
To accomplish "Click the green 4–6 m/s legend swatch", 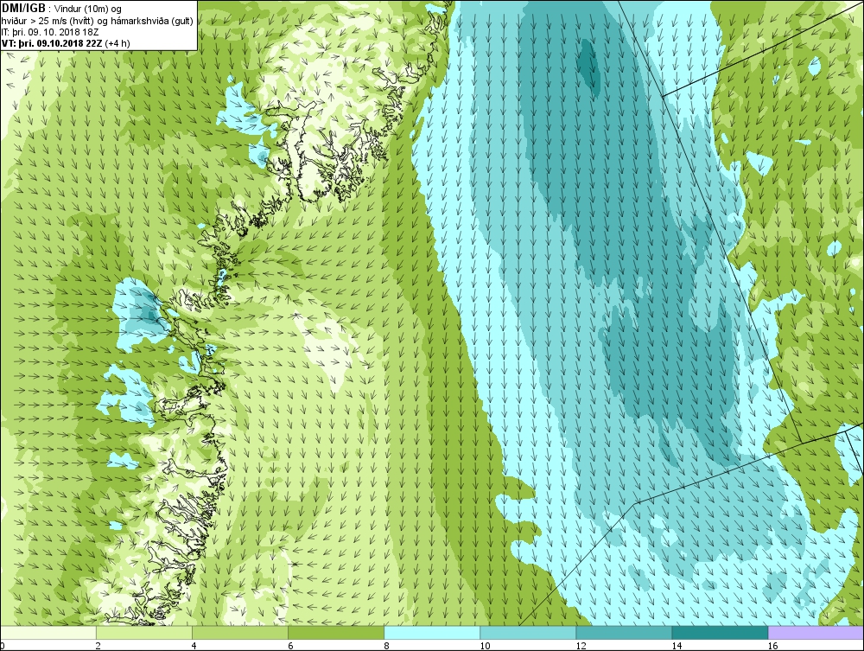I will [240, 633].
